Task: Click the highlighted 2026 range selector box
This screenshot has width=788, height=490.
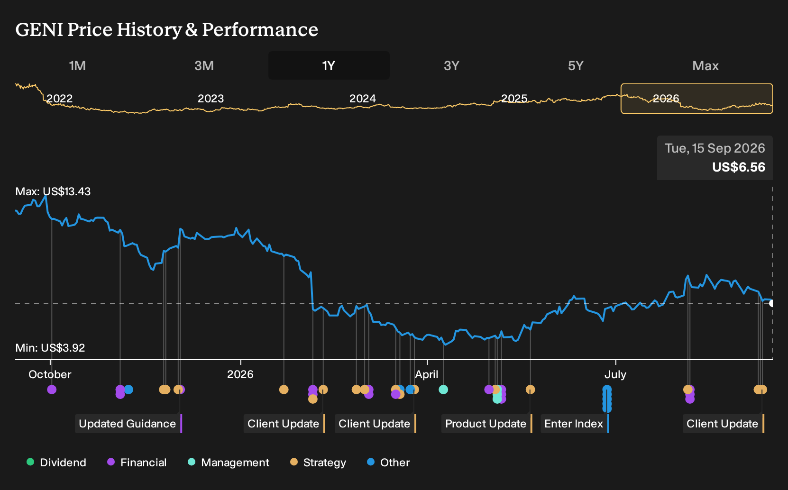Action: coord(696,99)
